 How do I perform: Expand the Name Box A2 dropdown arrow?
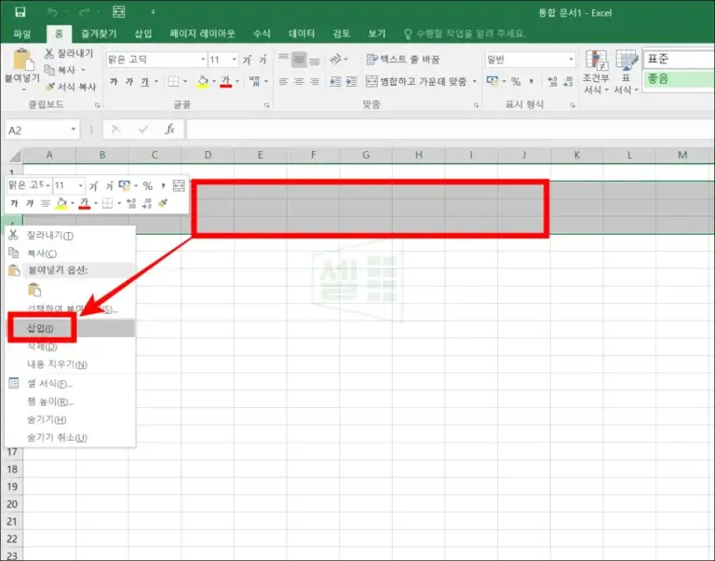point(73,130)
